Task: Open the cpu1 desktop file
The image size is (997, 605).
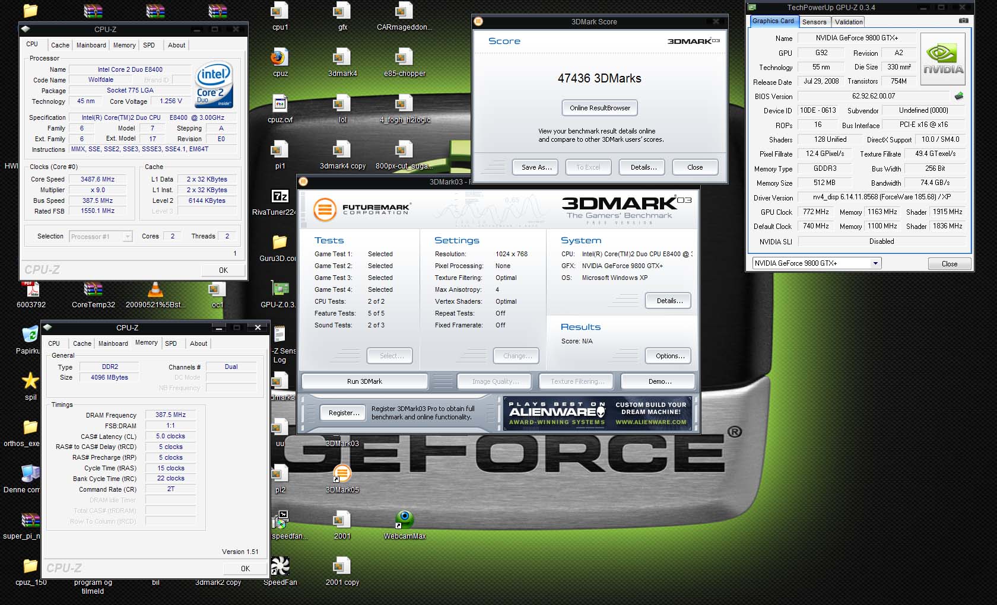Action: [280, 12]
